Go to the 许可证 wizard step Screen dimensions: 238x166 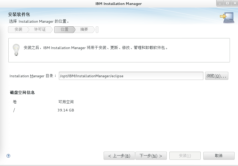click(40, 29)
